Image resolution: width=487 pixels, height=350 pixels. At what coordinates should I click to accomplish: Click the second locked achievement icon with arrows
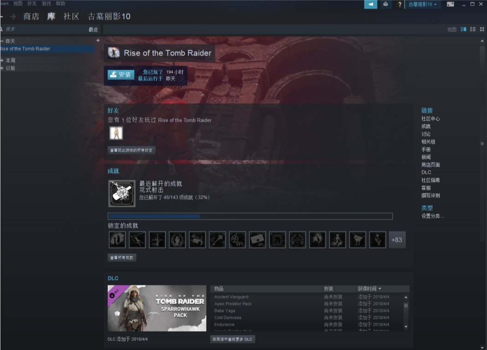point(137,240)
